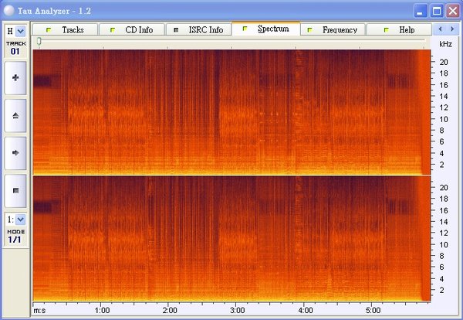Click the 1:00 time label on timeline

(103, 310)
